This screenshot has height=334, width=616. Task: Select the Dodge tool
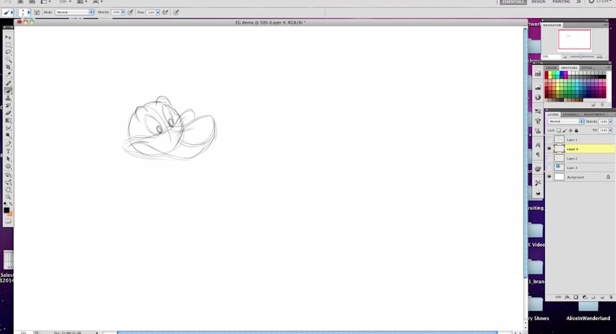click(8, 136)
